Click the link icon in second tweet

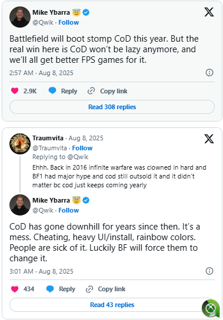(89, 289)
